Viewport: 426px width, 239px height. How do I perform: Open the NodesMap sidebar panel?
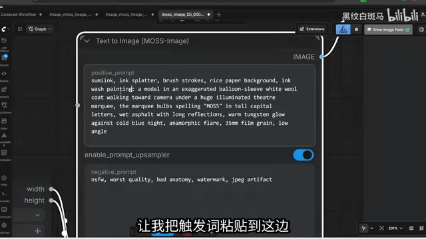(5, 139)
